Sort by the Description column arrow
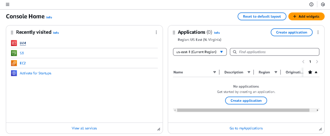The width and height of the screenshot is (330, 136). (x=249, y=72)
